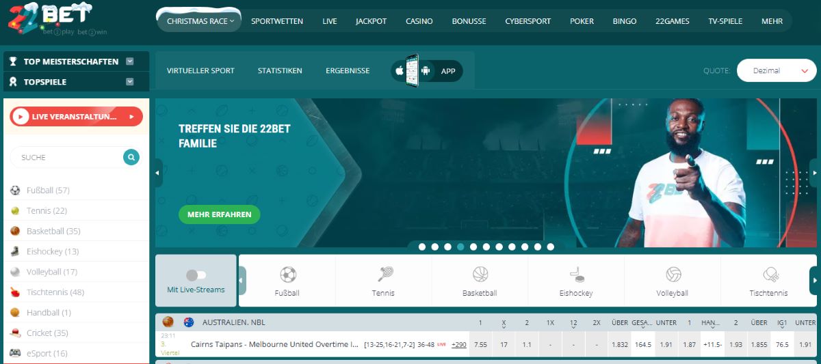Click the Mehr Erfahren button
Image resolution: width=821 pixels, height=364 pixels.
coord(219,214)
